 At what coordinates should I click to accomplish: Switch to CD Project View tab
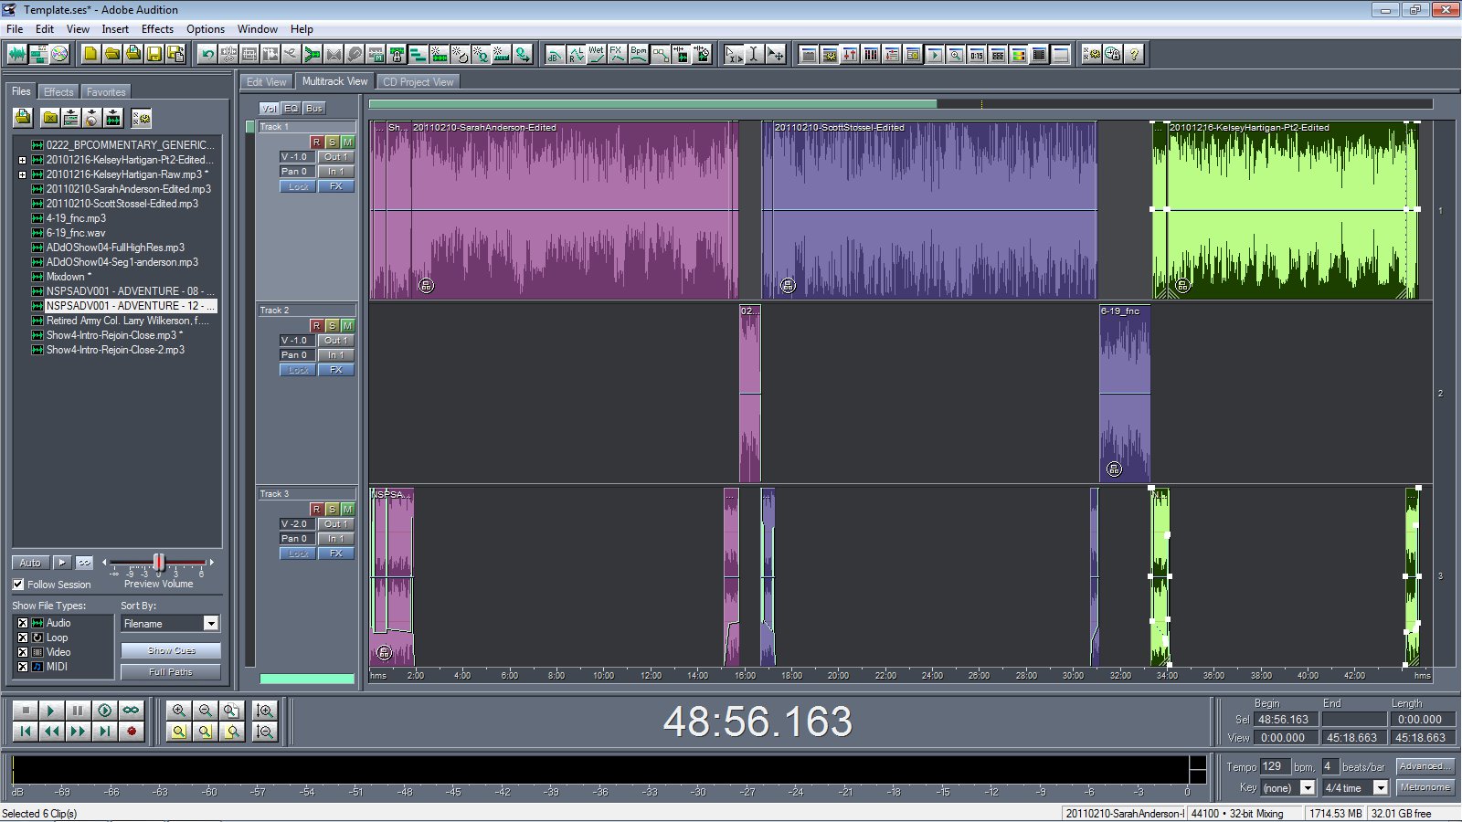[418, 82]
